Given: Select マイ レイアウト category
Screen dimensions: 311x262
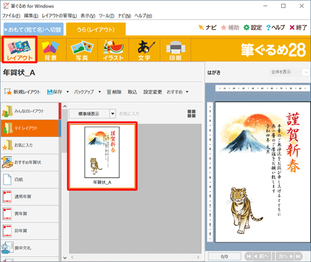Looking at the screenshot, I should (30, 128).
